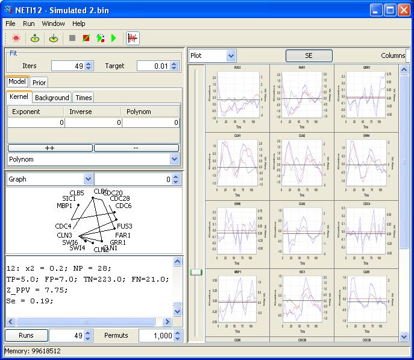Click the -- button to remove a kernel row
Image resolution: width=414 pixels, height=360 pixels.
click(x=137, y=148)
